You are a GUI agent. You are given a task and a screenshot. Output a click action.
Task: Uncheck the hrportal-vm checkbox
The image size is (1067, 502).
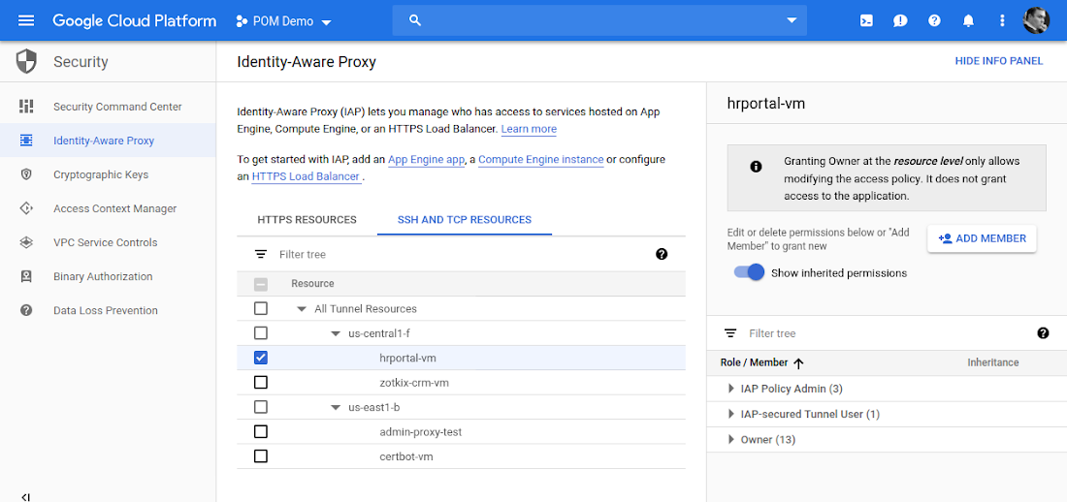pyautogui.click(x=261, y=358)
